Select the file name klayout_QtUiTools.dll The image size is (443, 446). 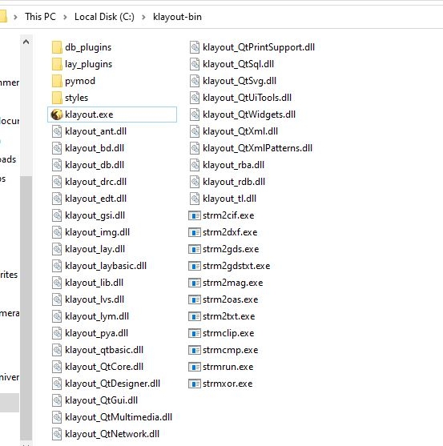click(247, 98)
